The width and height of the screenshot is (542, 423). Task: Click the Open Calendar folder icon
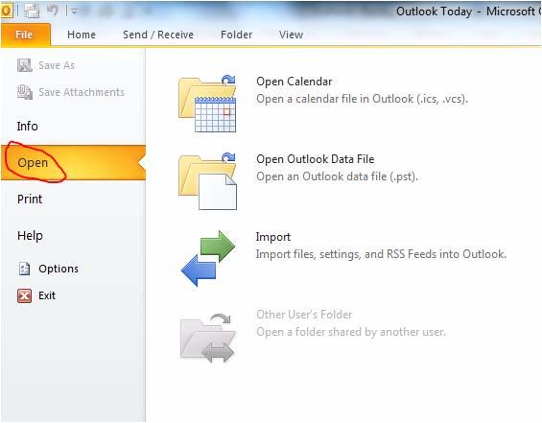pos(207,104)
